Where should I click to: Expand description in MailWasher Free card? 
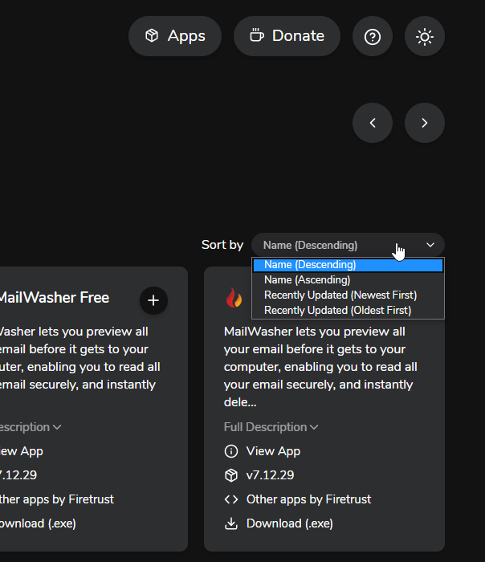tap(31, 427)
